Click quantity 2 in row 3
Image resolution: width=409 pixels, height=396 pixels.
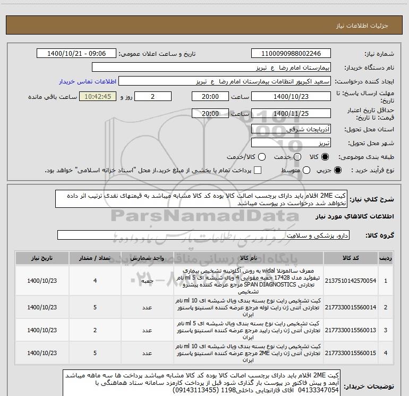(95, 330)
